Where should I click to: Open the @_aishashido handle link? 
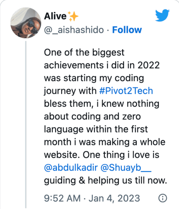(74, 30)
